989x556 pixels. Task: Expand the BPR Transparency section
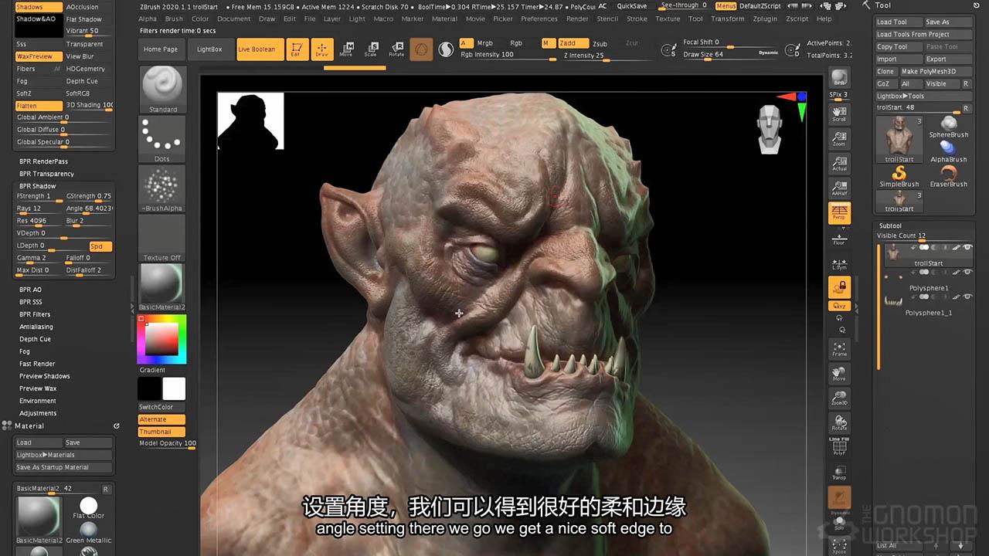click(x=46, y=174)
